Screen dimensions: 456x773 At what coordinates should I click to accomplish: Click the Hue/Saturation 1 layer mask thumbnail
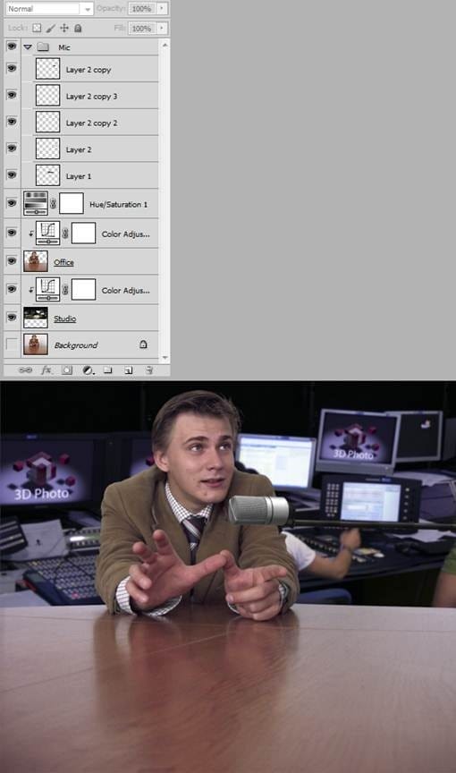point(72,203)
